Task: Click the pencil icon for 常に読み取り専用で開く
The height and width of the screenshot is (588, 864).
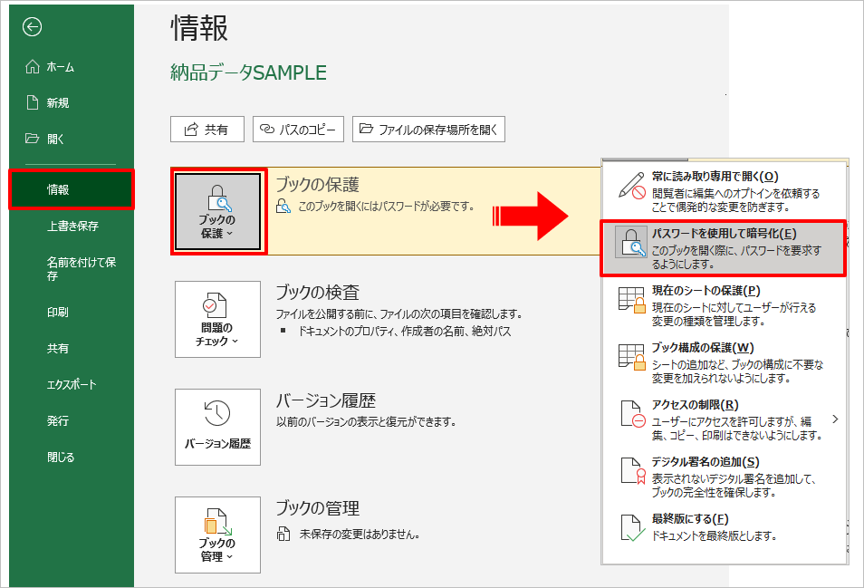Action: click(631, 186)
